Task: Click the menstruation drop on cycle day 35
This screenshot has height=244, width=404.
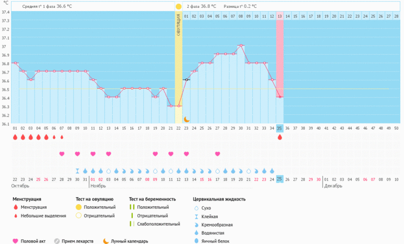Action: (280, 137)
